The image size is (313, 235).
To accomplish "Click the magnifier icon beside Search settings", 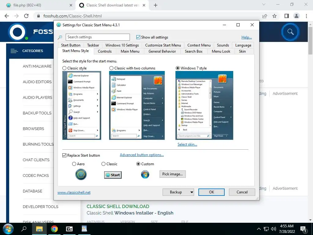I will tap(60, 37).
